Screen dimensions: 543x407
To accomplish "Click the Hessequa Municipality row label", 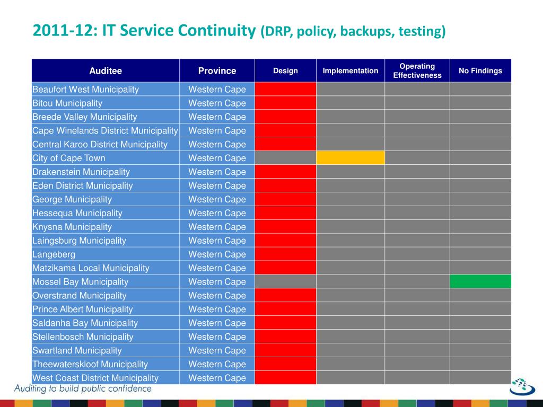I will [x=77, y=213].
